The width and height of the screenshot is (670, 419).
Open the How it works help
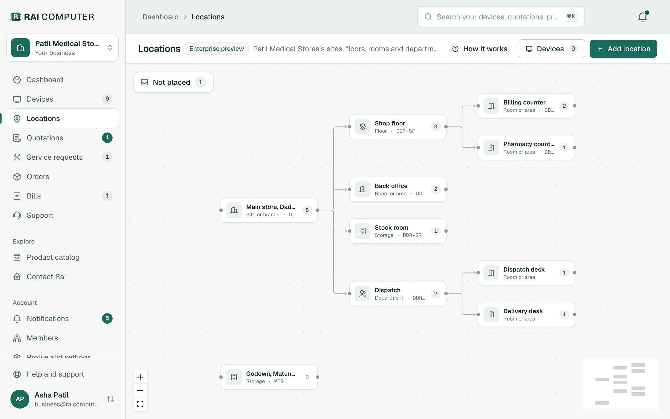click(x=479, y=49)
